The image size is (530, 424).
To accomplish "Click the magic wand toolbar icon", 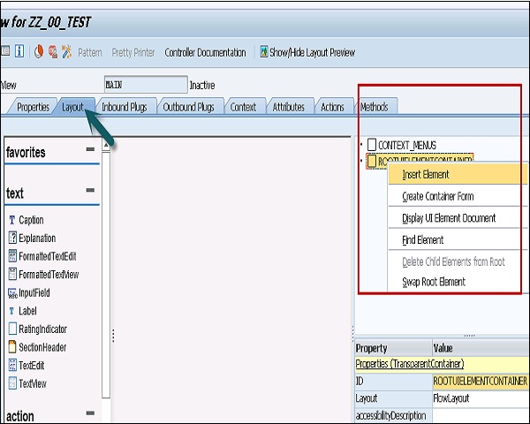I will pos(66,52).
